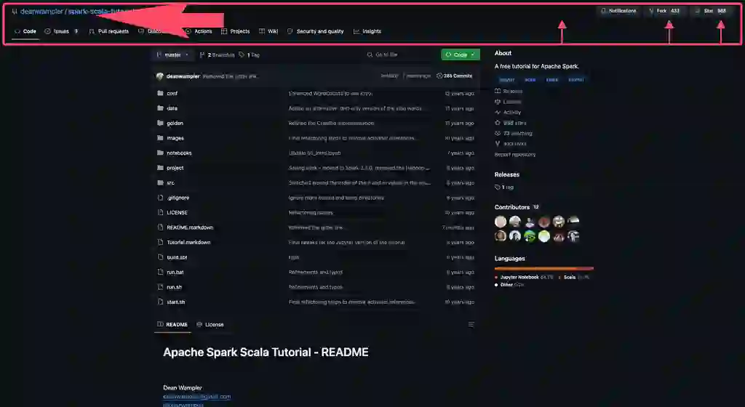Open the Releases heading link

click(506, 174)
